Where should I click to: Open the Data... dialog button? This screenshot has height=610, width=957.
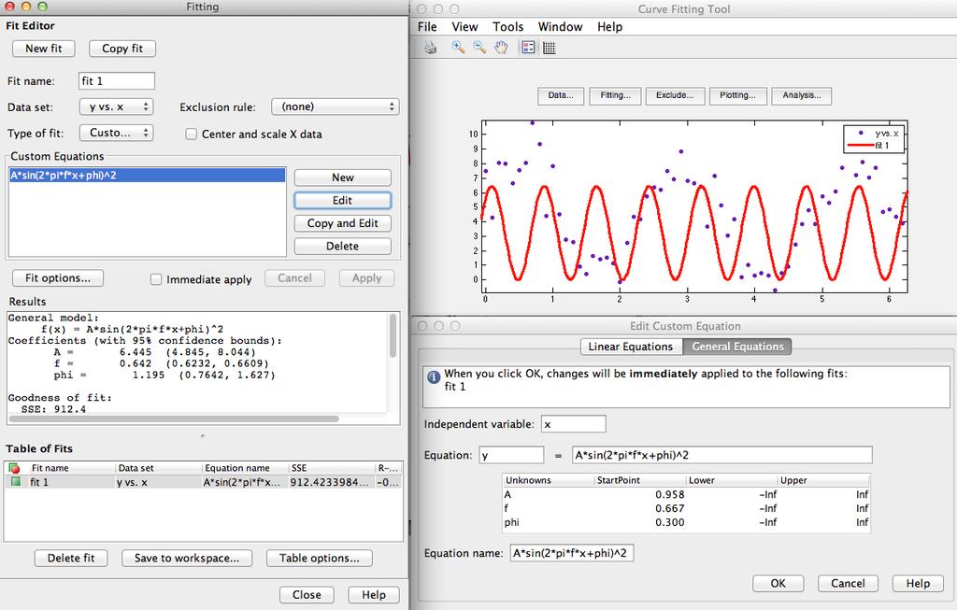pyautogui.click(x=561, y=96)
